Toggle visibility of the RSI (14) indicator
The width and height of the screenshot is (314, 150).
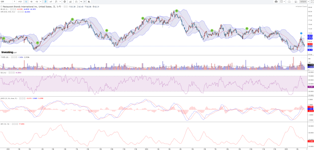(x=9, y=73)
